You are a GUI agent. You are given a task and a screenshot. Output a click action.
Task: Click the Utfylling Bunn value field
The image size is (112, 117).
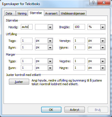[27, 47]
